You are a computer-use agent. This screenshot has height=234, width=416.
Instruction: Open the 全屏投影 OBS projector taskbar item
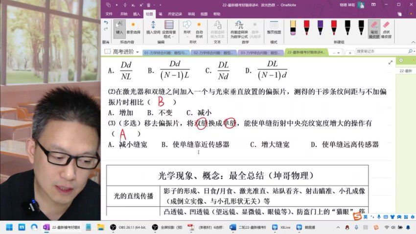(x=167, y=227)
